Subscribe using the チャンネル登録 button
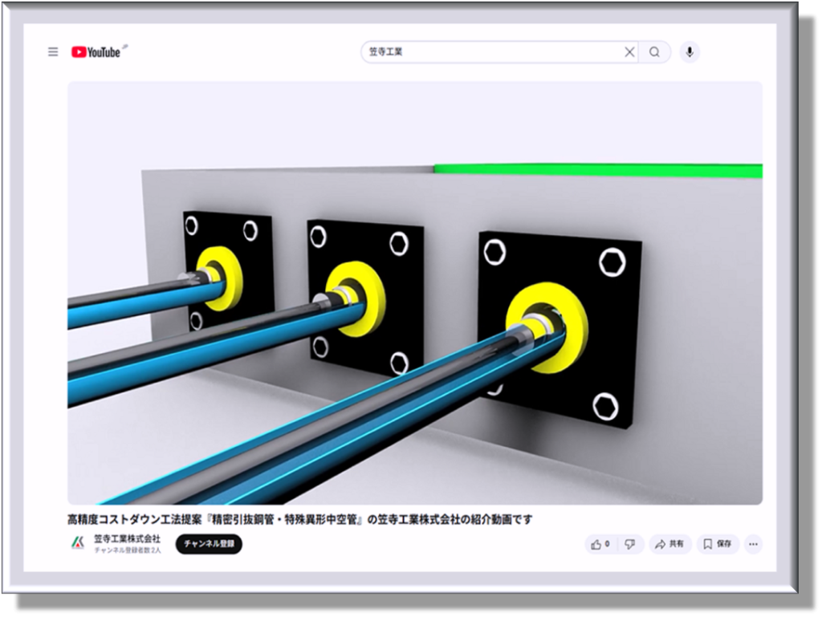This screenshot has width=822, height=617. [208, 544]
